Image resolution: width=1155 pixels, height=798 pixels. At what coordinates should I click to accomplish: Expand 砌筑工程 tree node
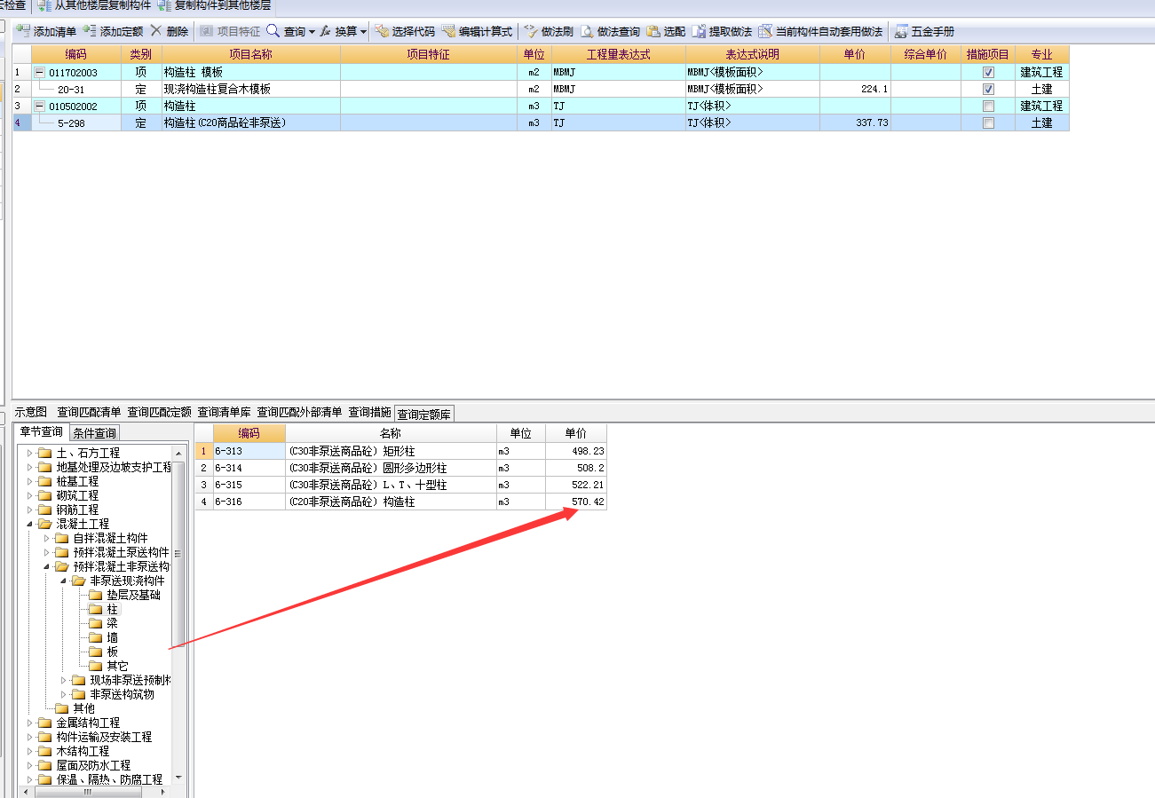pyautogui.click(x=30, y=495)
